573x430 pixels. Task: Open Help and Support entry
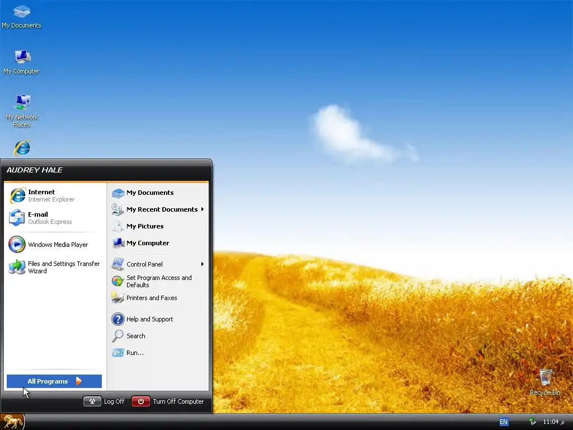(158, 319)
